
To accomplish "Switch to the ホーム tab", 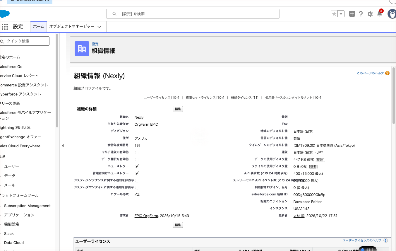I will pos(38,26).
